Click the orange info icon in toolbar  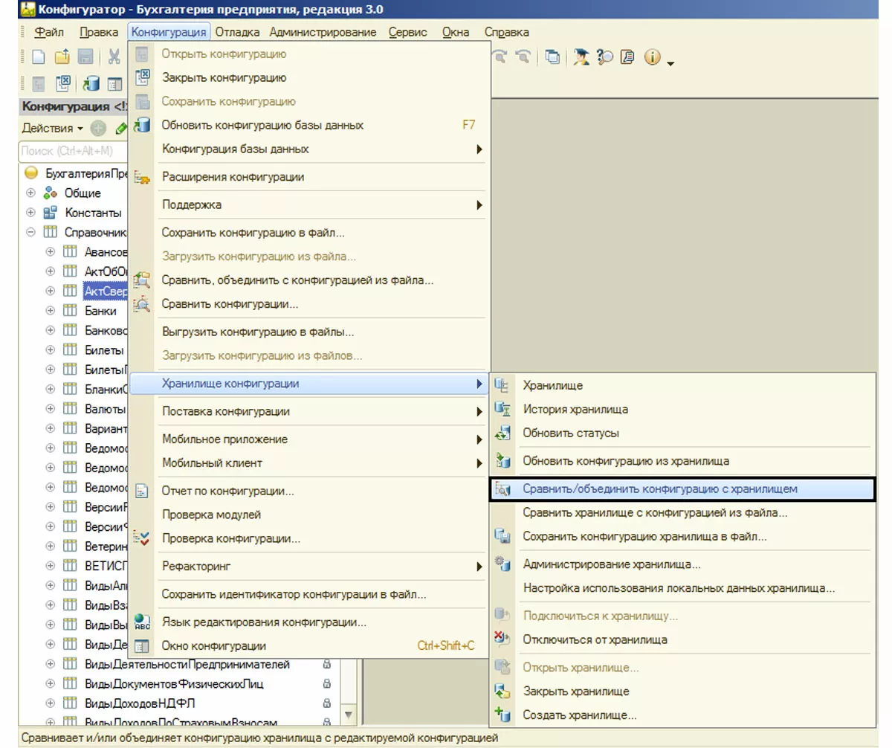coord(652,57)
